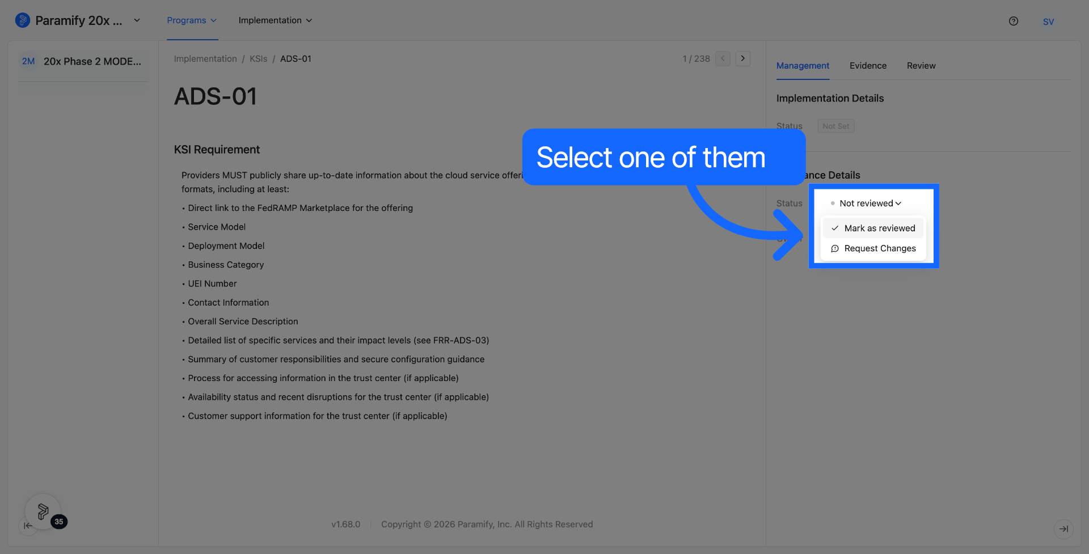Viewport: 1089px width, 554px height.
Task: Collapse the left sidebar arrow icon
Action: coord(28,526)
